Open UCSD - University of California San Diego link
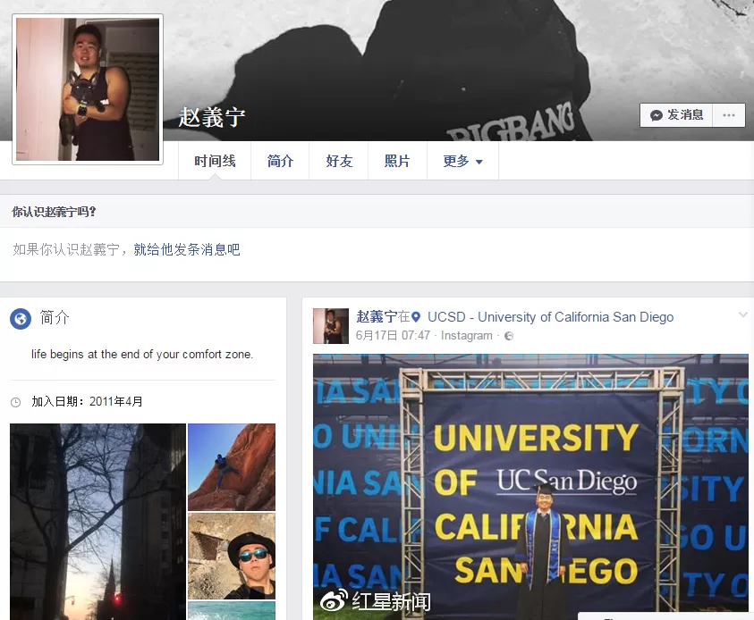 coord(551,317)
